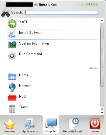Click the Trash can icon
This screenshot has width=106, height=135.
(12, 109)
